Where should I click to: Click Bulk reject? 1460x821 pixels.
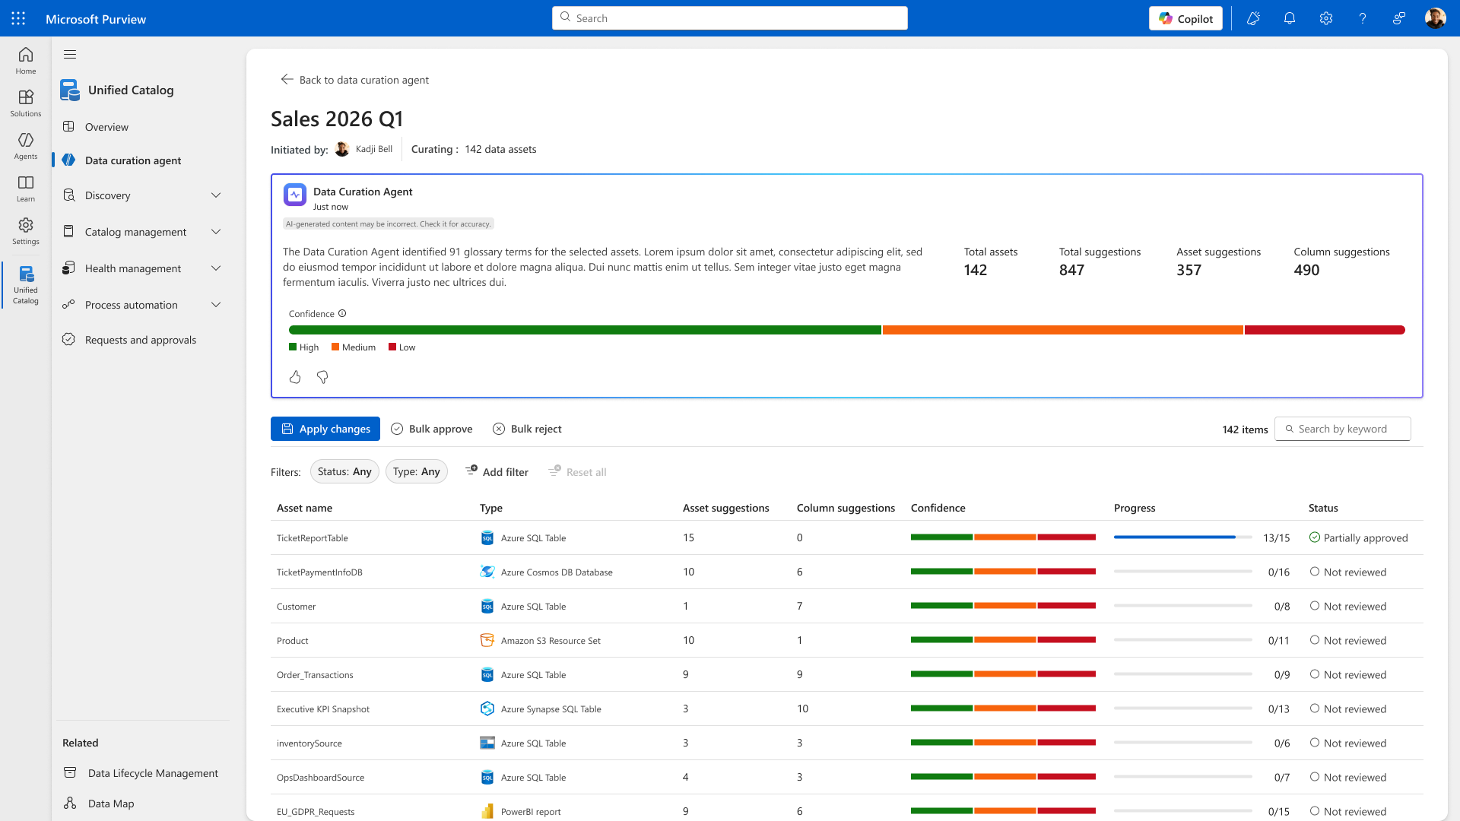pyautogui.click(x=527, y=429)
